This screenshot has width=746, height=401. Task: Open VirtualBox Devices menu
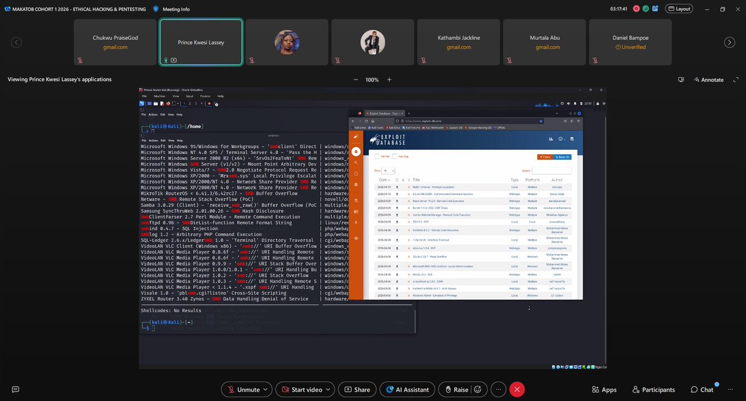click(x=205, y=96)
